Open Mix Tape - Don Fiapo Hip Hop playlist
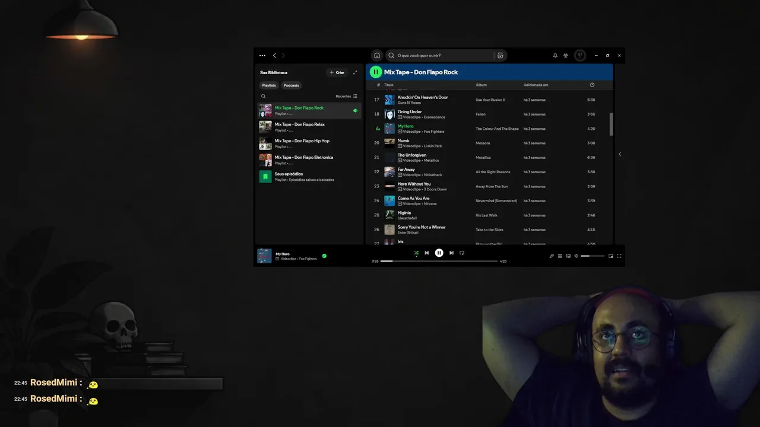The image size is (760, 427). (x=309, y=144)
